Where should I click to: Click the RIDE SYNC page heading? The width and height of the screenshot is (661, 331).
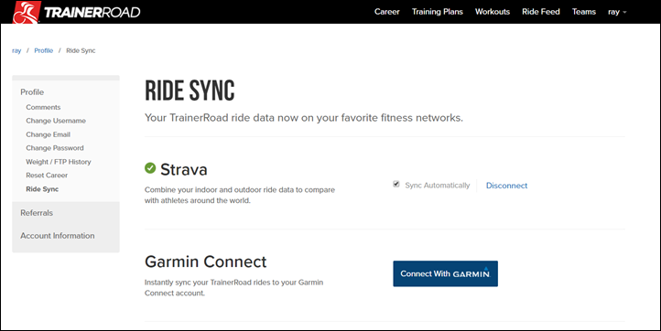pyautogui.click(x=190, y=91)
